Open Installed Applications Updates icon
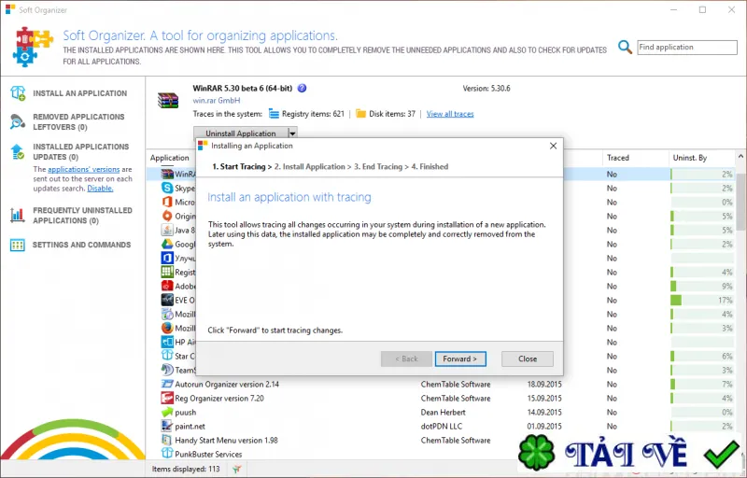The width and height of the screenshot is (747, 478). [18, 151]
